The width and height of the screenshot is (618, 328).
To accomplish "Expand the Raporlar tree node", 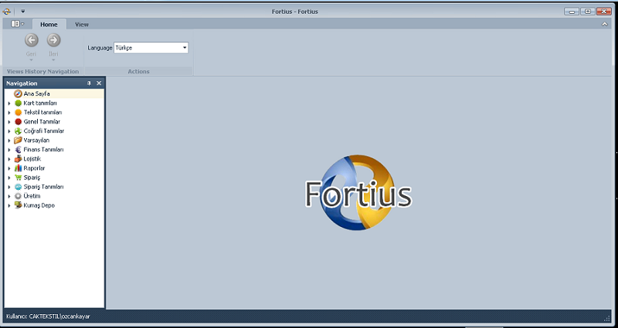I will click(x=9, y=168).
